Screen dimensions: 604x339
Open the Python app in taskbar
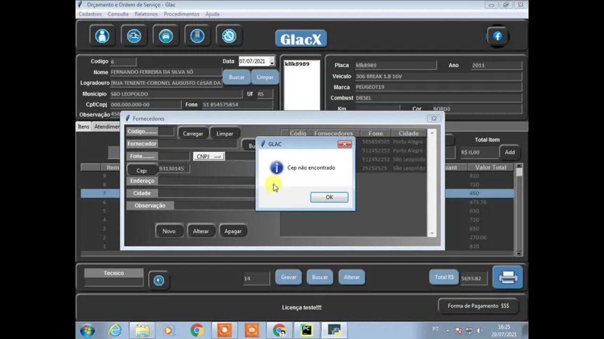click(334, 331)
